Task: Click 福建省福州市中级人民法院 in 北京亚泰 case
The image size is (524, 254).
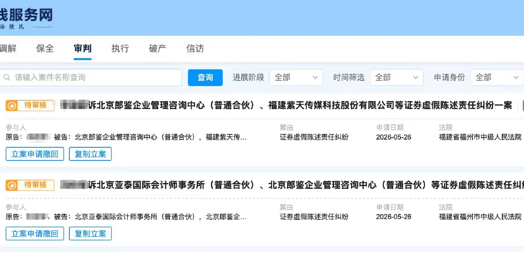Action: [480, 217]
